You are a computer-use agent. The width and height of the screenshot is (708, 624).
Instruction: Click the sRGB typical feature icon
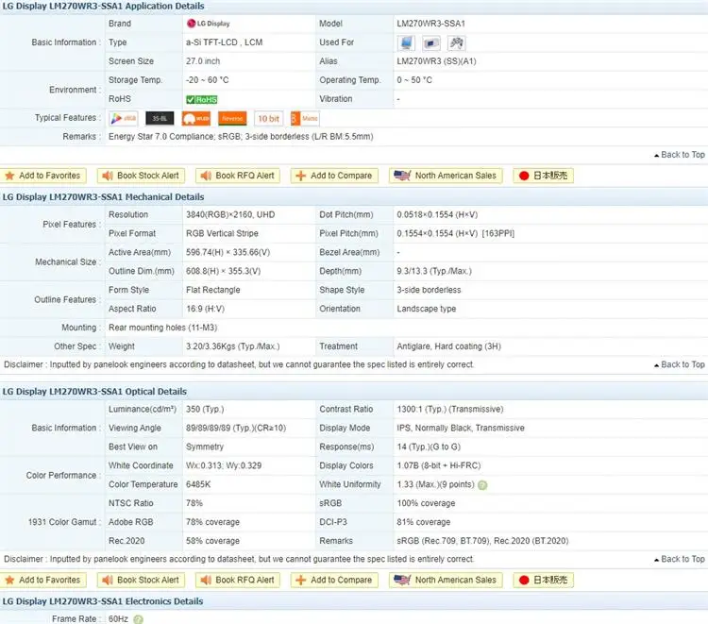(x=124, y=119)
